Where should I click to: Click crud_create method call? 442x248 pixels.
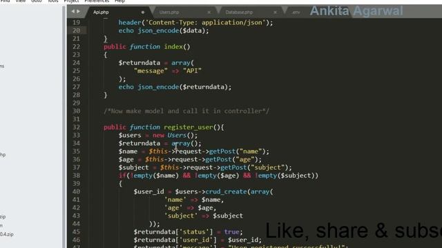[226, 192]
